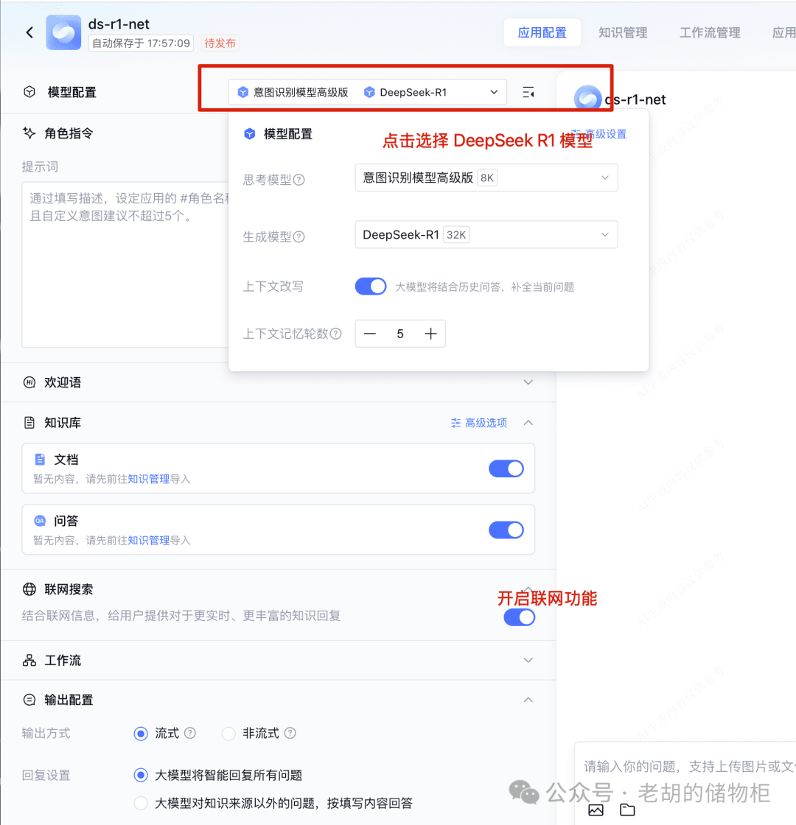
Task: Click the chat input 请输入你的问题 field
Action: (690, 767)
